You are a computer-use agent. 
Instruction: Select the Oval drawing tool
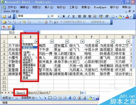pos(55,98)
